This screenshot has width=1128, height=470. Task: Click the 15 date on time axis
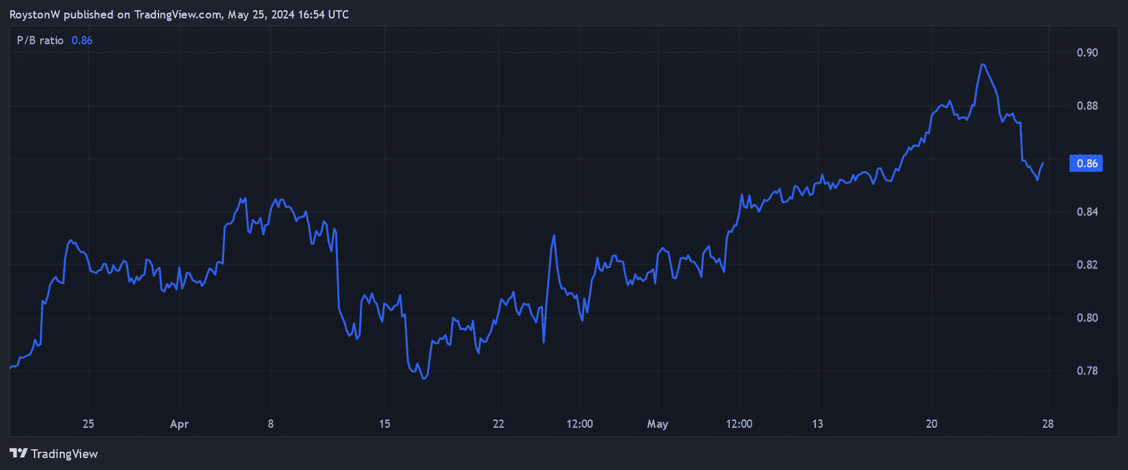(x=384, y=424)
